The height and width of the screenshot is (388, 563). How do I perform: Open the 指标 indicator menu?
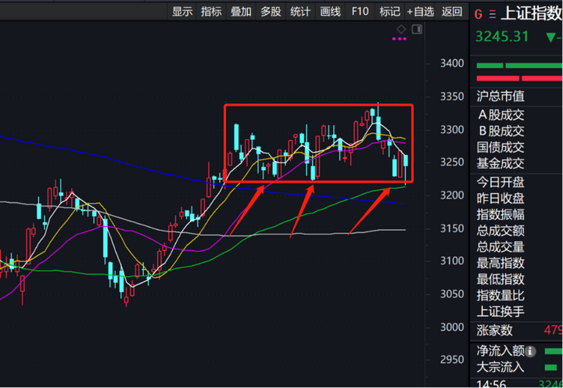(x=211, y=12)
